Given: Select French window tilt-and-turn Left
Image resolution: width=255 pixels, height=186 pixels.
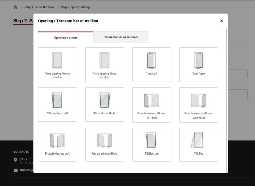Looking at the screenshot, I should 151,105.
